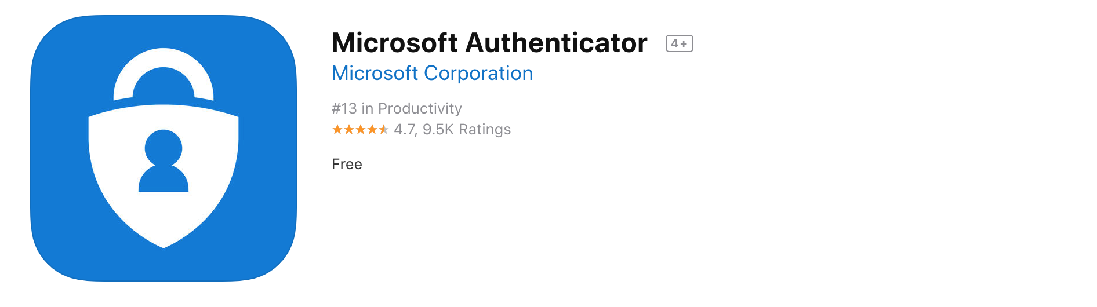Select the second orange rating star
The width and height of the screenshot is (1097, 307).
(x=349, y=130)
